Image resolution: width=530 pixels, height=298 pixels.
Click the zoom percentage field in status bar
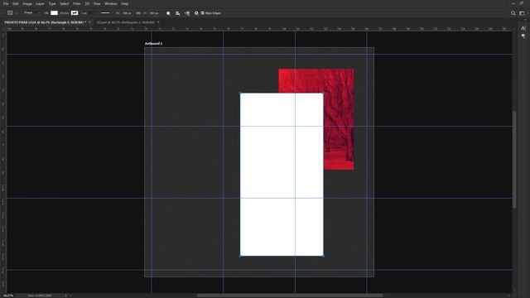pos(8,296)
